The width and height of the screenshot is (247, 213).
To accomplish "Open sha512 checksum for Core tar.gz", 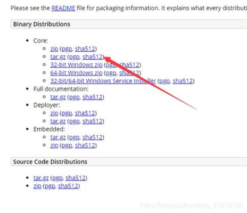I will [x=93, y=57].
